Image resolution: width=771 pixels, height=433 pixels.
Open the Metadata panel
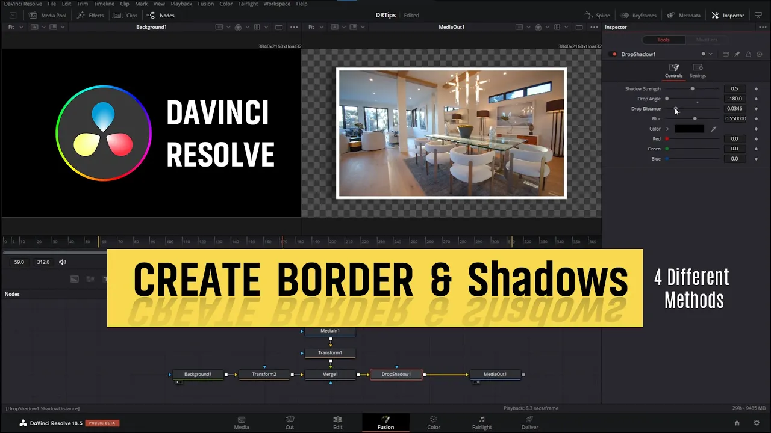(684, 15)
